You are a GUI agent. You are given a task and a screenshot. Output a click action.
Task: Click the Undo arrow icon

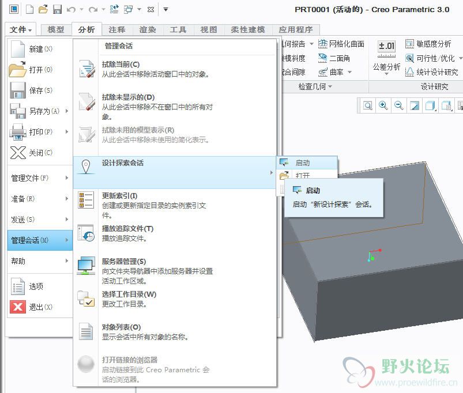(x=71, y=10)
